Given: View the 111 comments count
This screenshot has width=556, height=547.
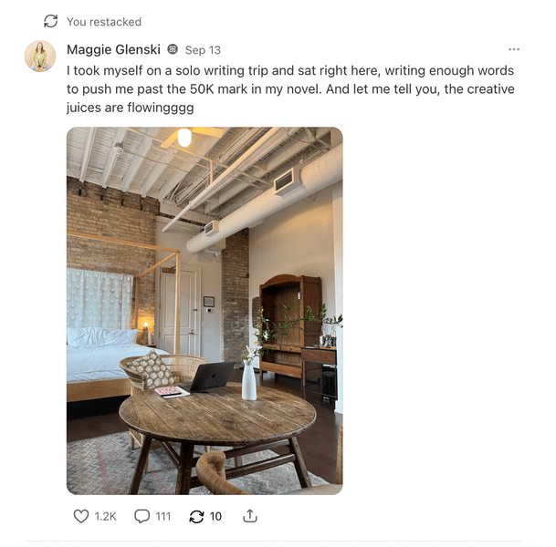Looking at the screenshot, I should point(163,517).
